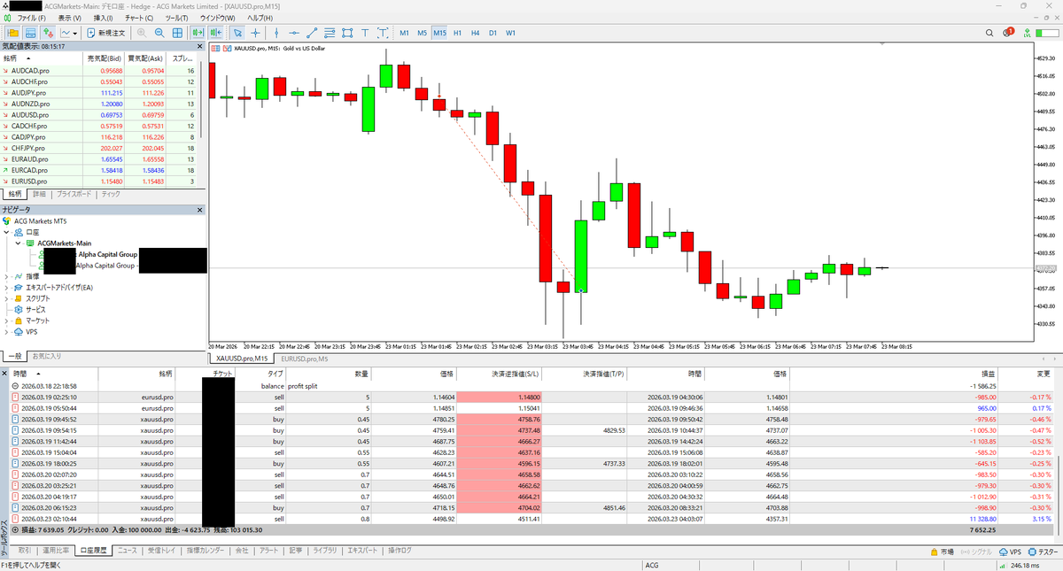Select the horizontal line drawing tool
Viewport: 1063px width, 571px height.
click(x=294, y=34)
